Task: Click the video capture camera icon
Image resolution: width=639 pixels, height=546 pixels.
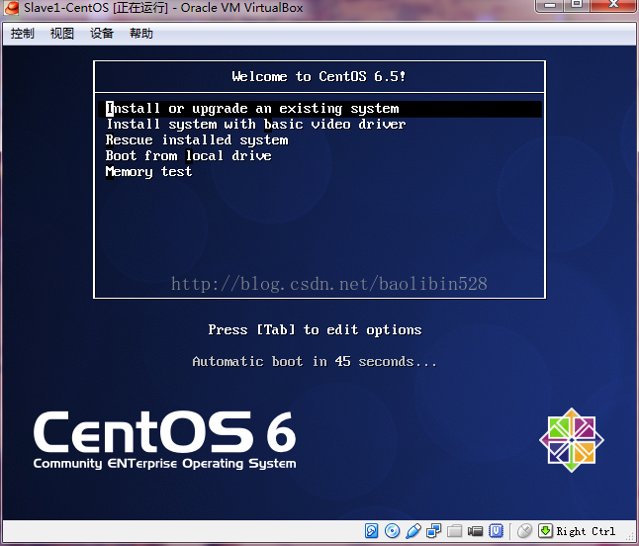Action: coord(475,531)
